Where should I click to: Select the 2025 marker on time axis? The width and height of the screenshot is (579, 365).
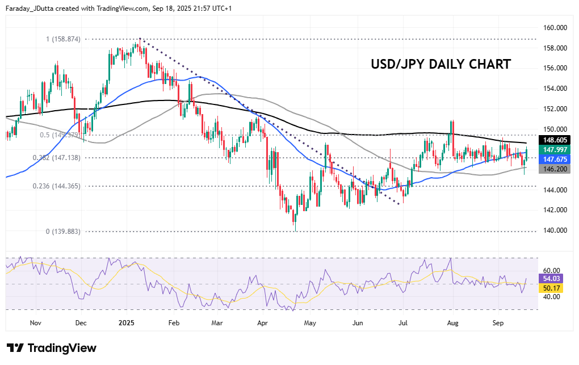coord(127,322)
